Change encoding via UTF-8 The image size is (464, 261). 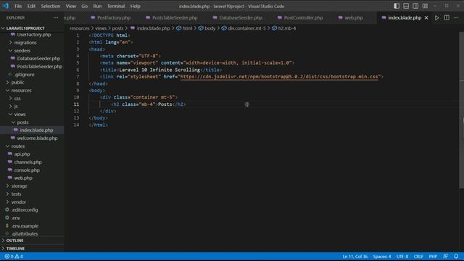402,256
